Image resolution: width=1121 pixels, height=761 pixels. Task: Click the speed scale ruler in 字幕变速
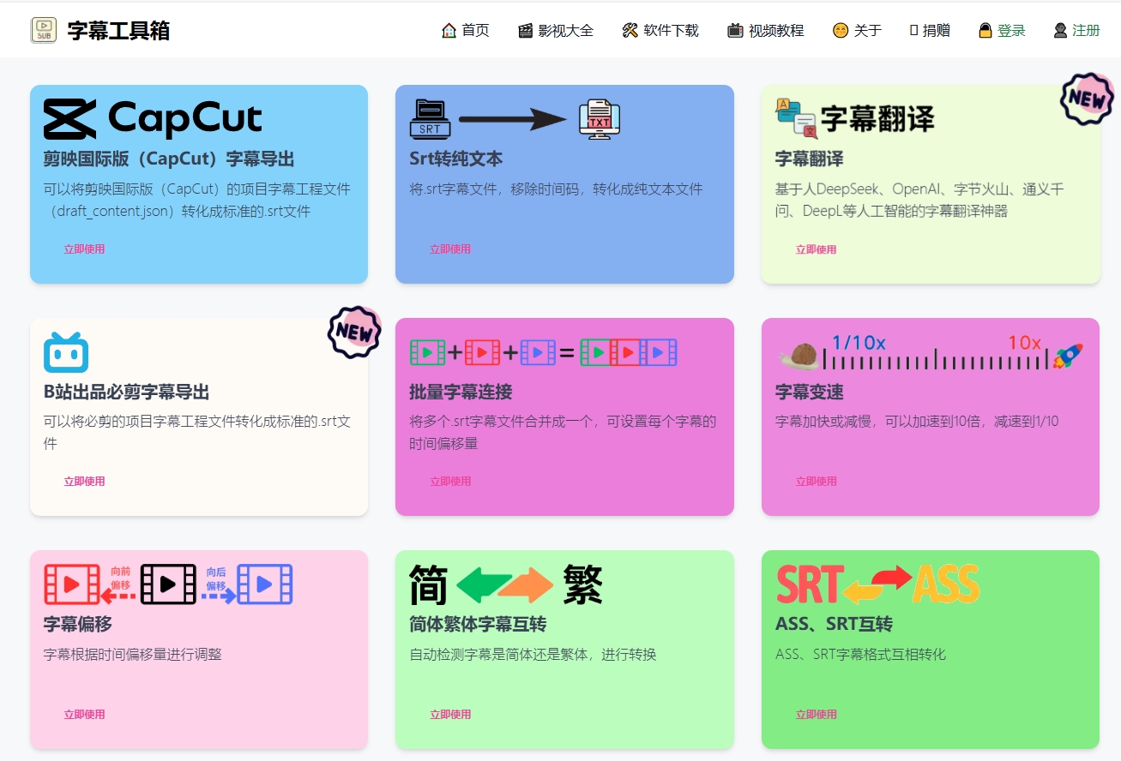tap(935, 358)
